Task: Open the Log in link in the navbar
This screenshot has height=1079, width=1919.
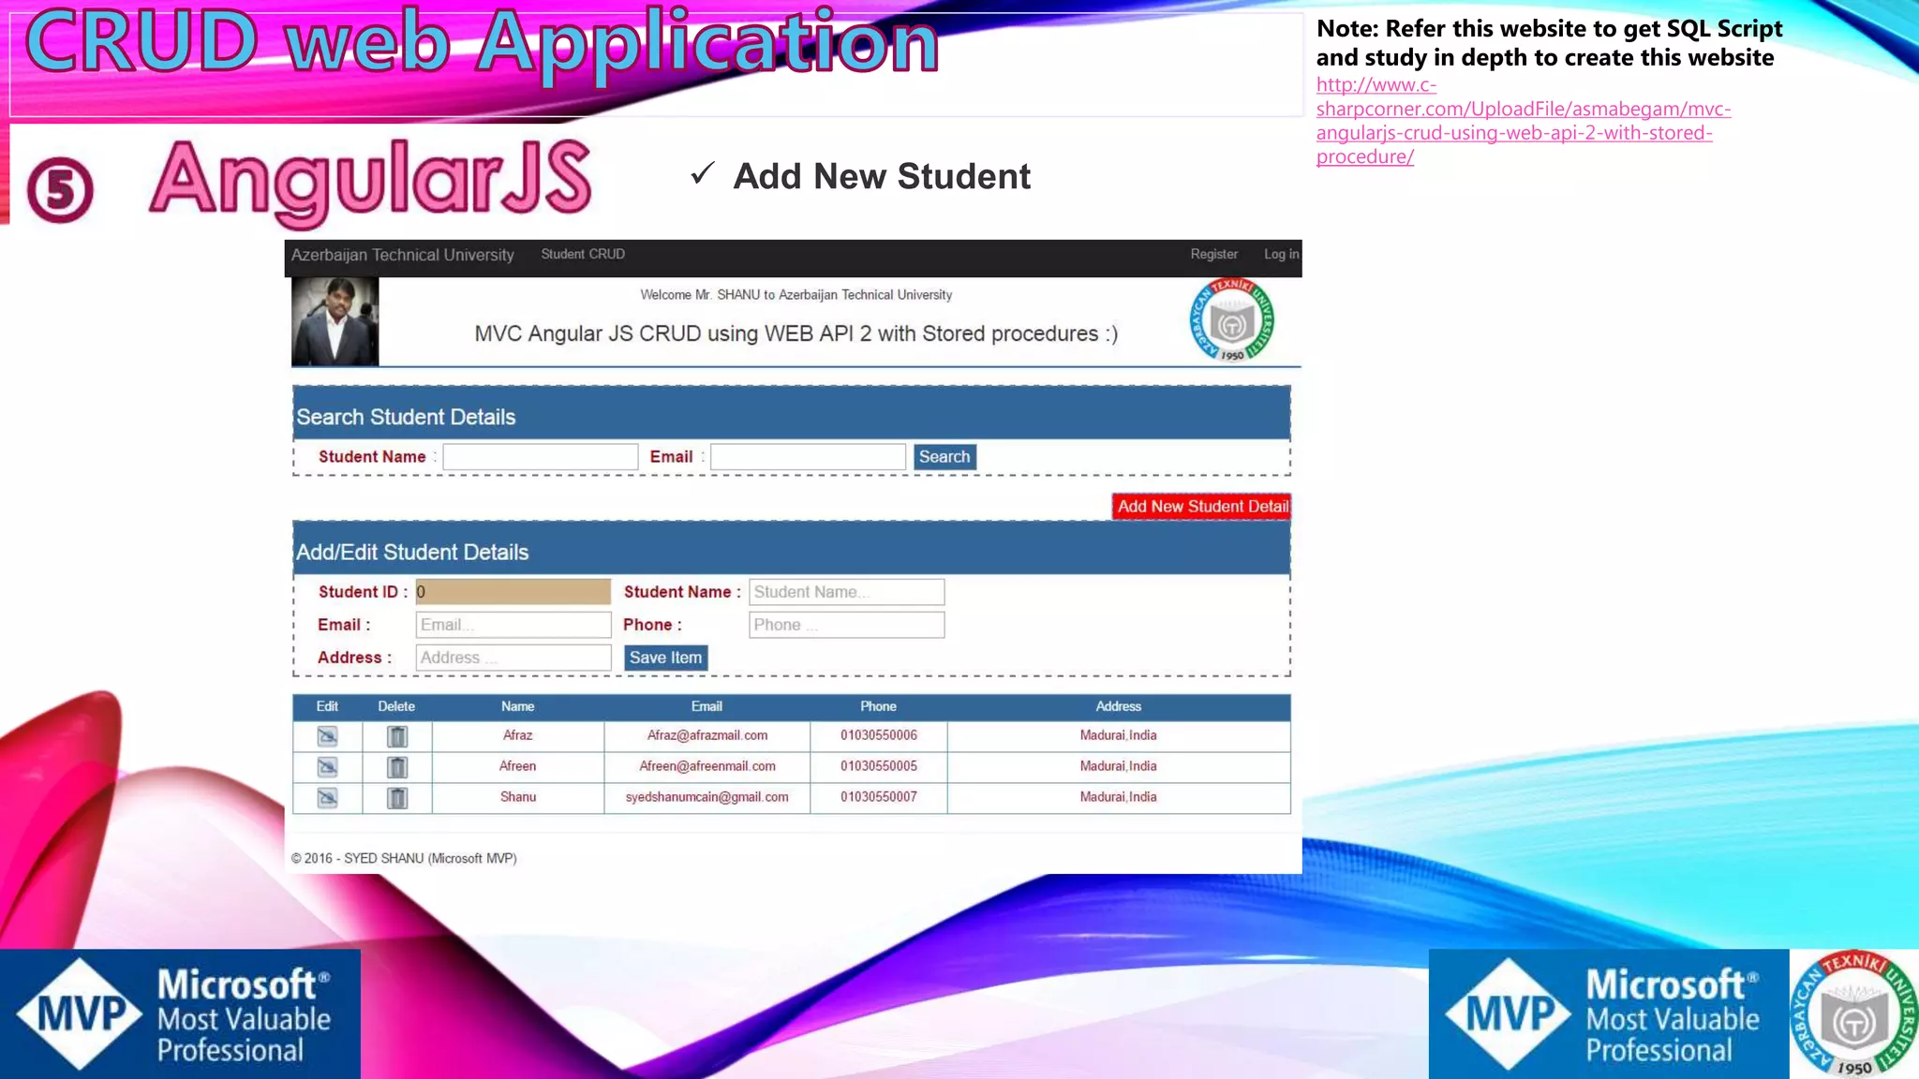Action: point(1281,254)
